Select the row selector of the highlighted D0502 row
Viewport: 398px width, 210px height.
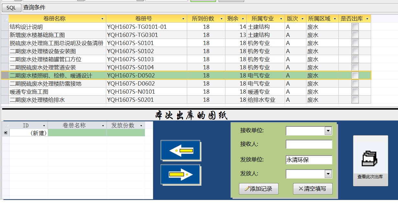5,76
